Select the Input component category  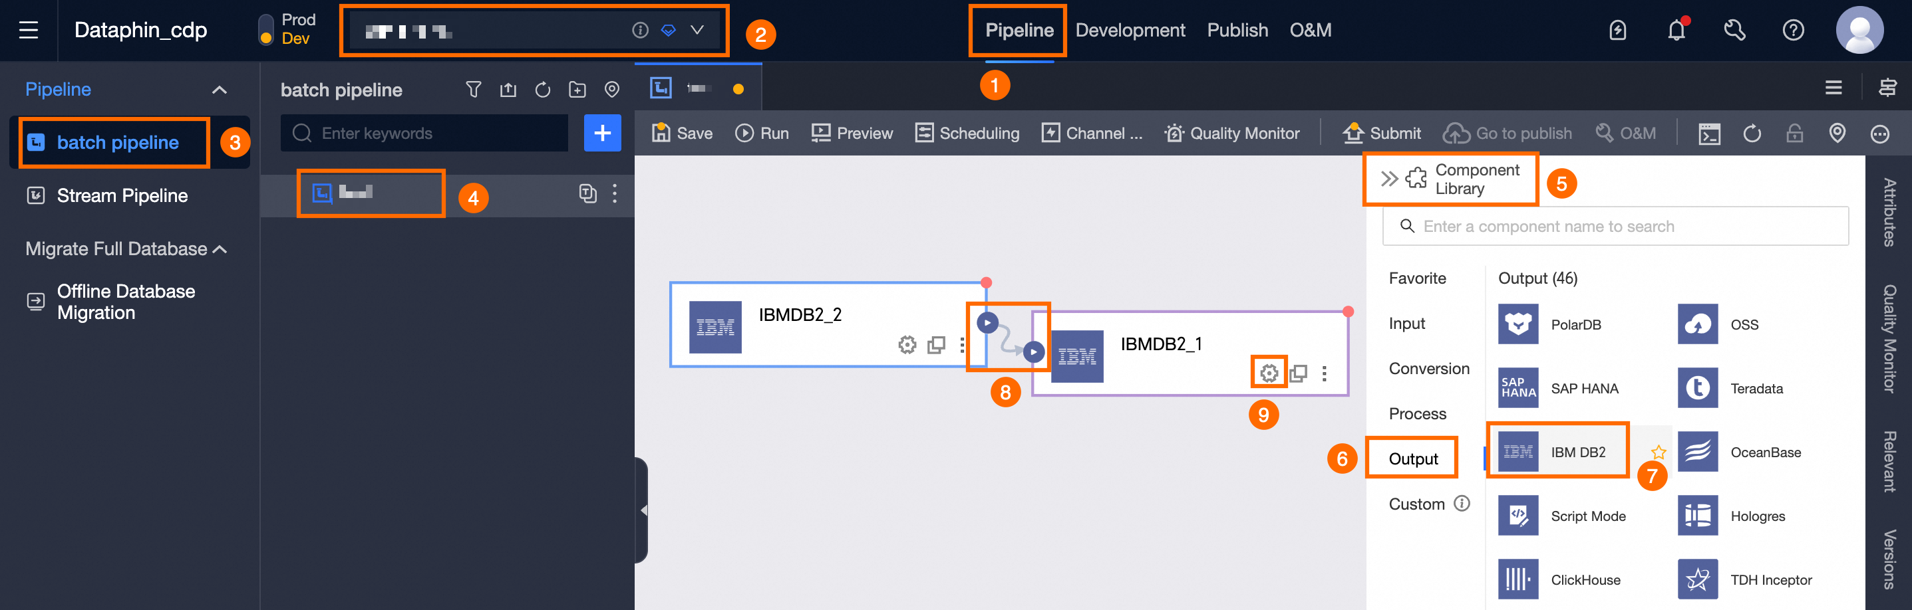click(x=1406, y=323)
